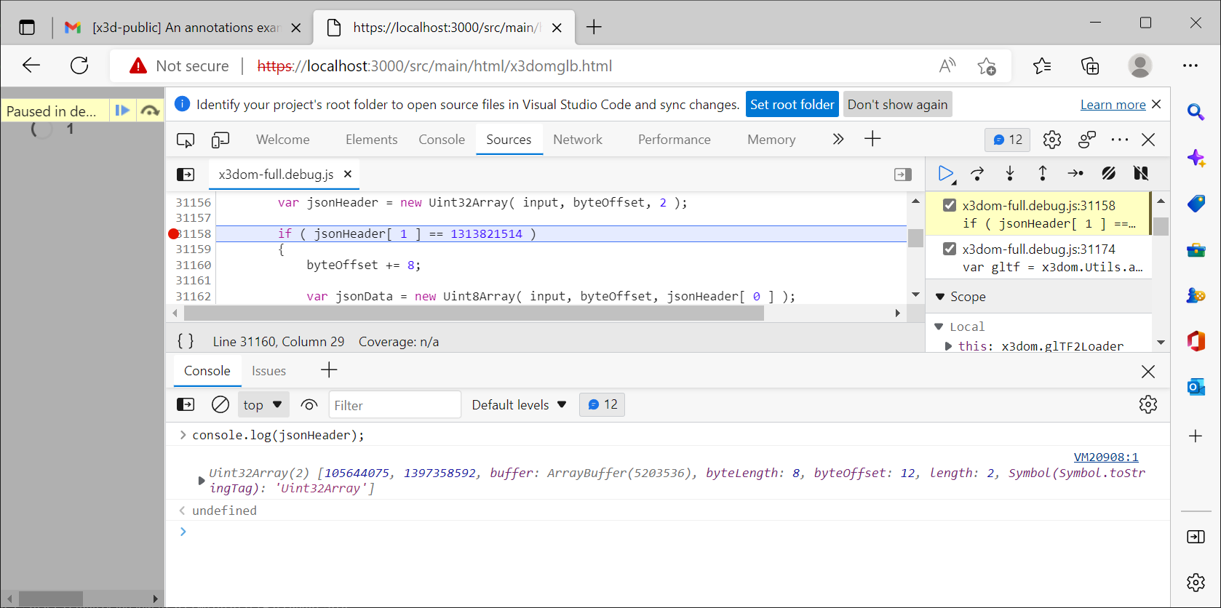The image size is (1221, 608).
Task: Switch to the Issues drawer tab
Action: pyautogui.click(x=269, y=371)
